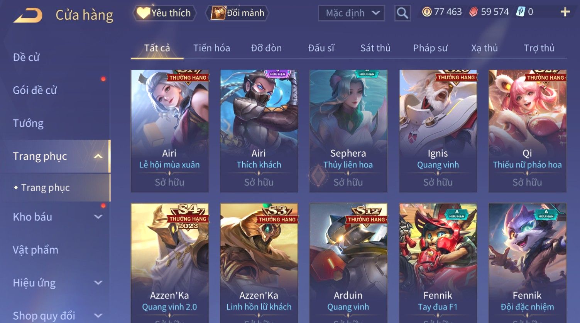The image size is (580, 323).
Task: Open the Mặc định sort dropdown
Action: (351, 13)
